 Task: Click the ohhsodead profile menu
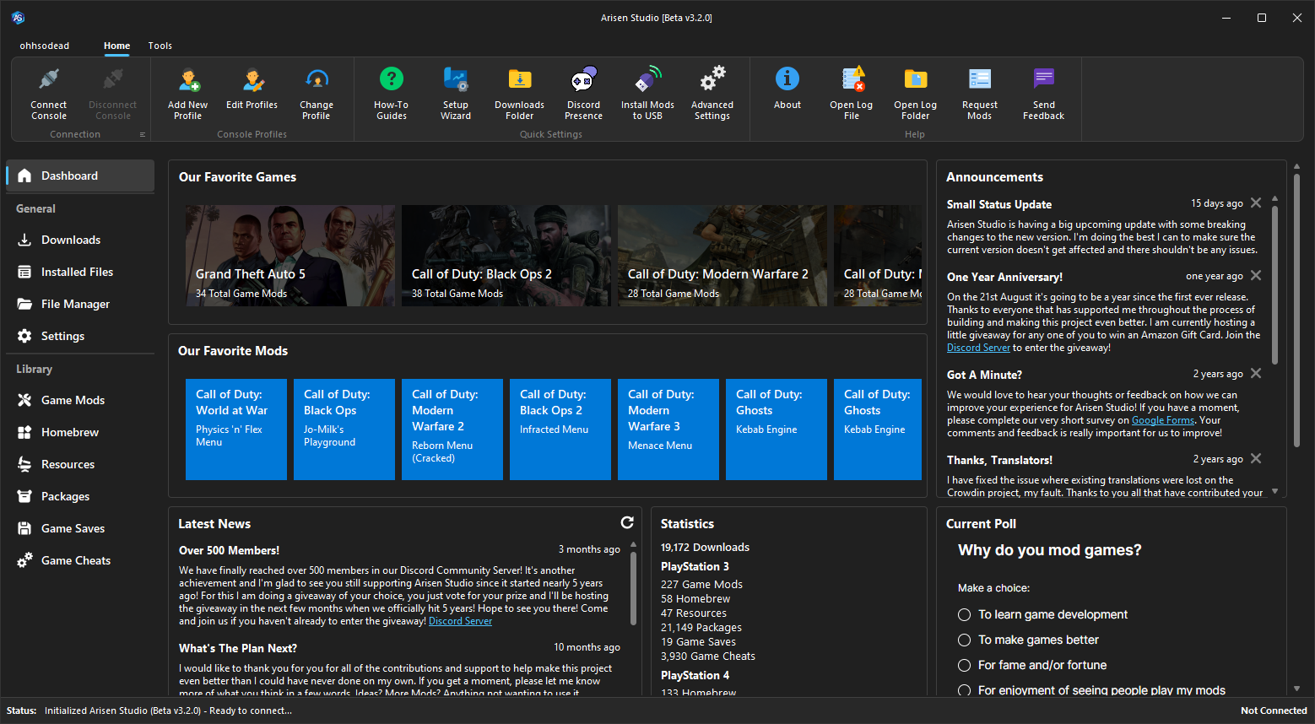pos(45,46)
